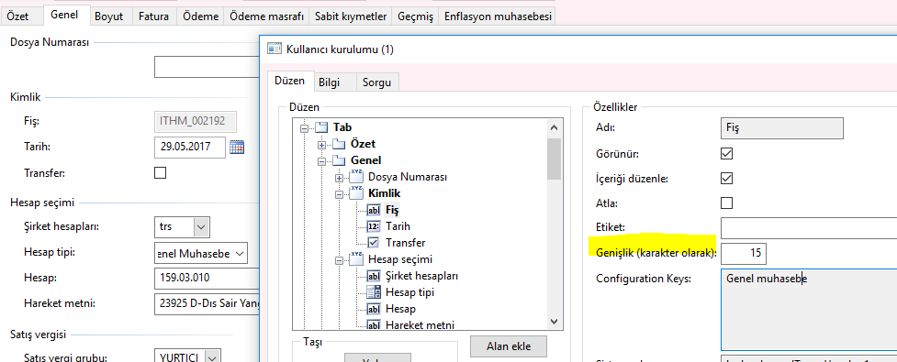This screenshot has height=362, width=897.
Task: Click the Transfer checkbox icon in tree
Action: (x=374, y=243)
